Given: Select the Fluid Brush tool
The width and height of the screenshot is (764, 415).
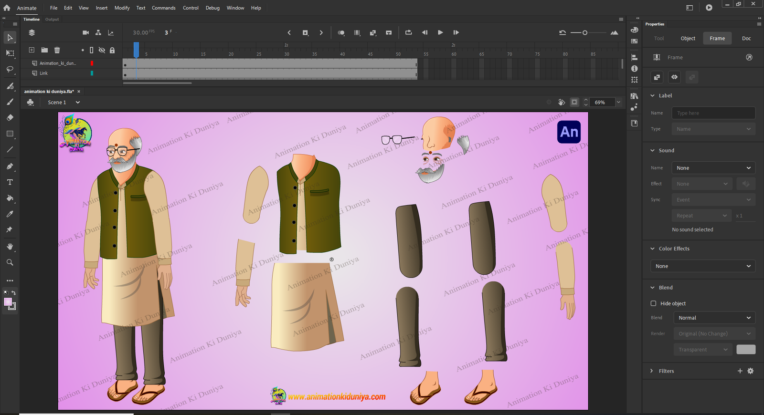Looking at the screenshot, I should tap(10, 86).
